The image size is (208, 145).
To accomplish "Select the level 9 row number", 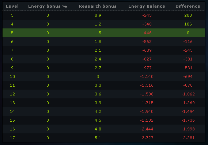I will [x=12, y=68].
